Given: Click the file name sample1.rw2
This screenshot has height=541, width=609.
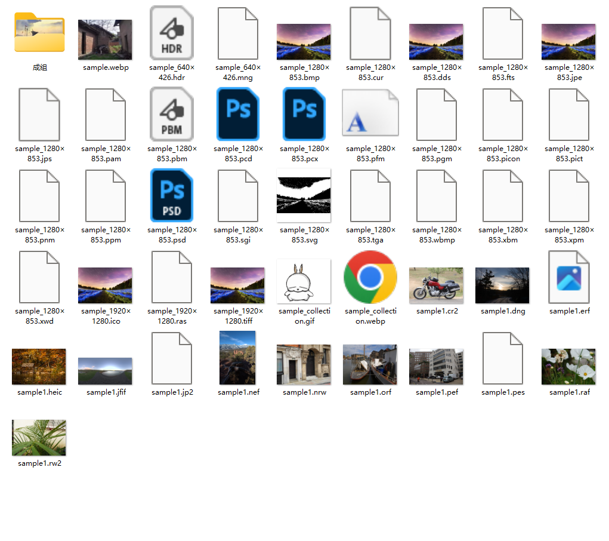Looking at the screenshot, I should pos(39,463).
